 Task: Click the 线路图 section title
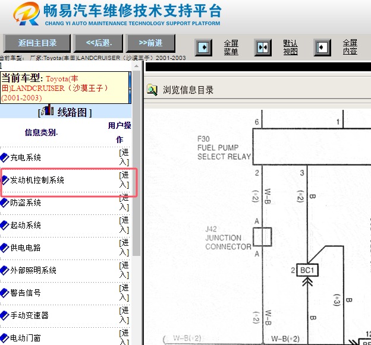[x=72, y=112]
